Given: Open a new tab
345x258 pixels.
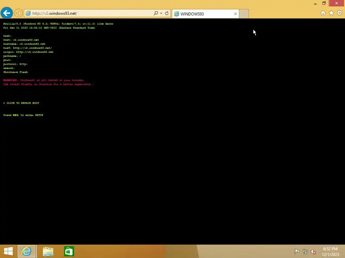Looking at the screenshot, I should pos(244,14).
